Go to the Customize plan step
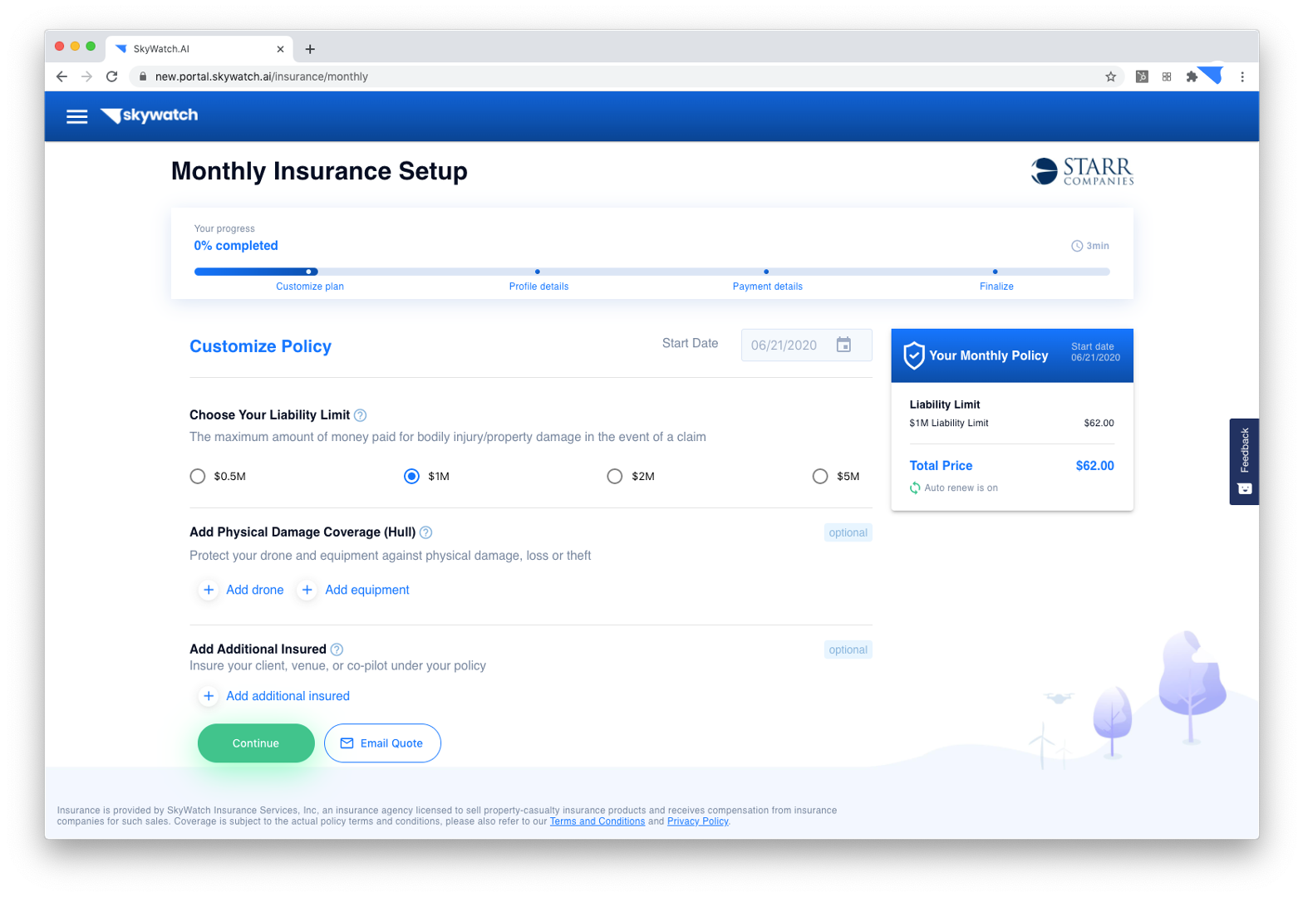Screen dimensions: 1303x897 pyautogui.click(x=310, y=287)
